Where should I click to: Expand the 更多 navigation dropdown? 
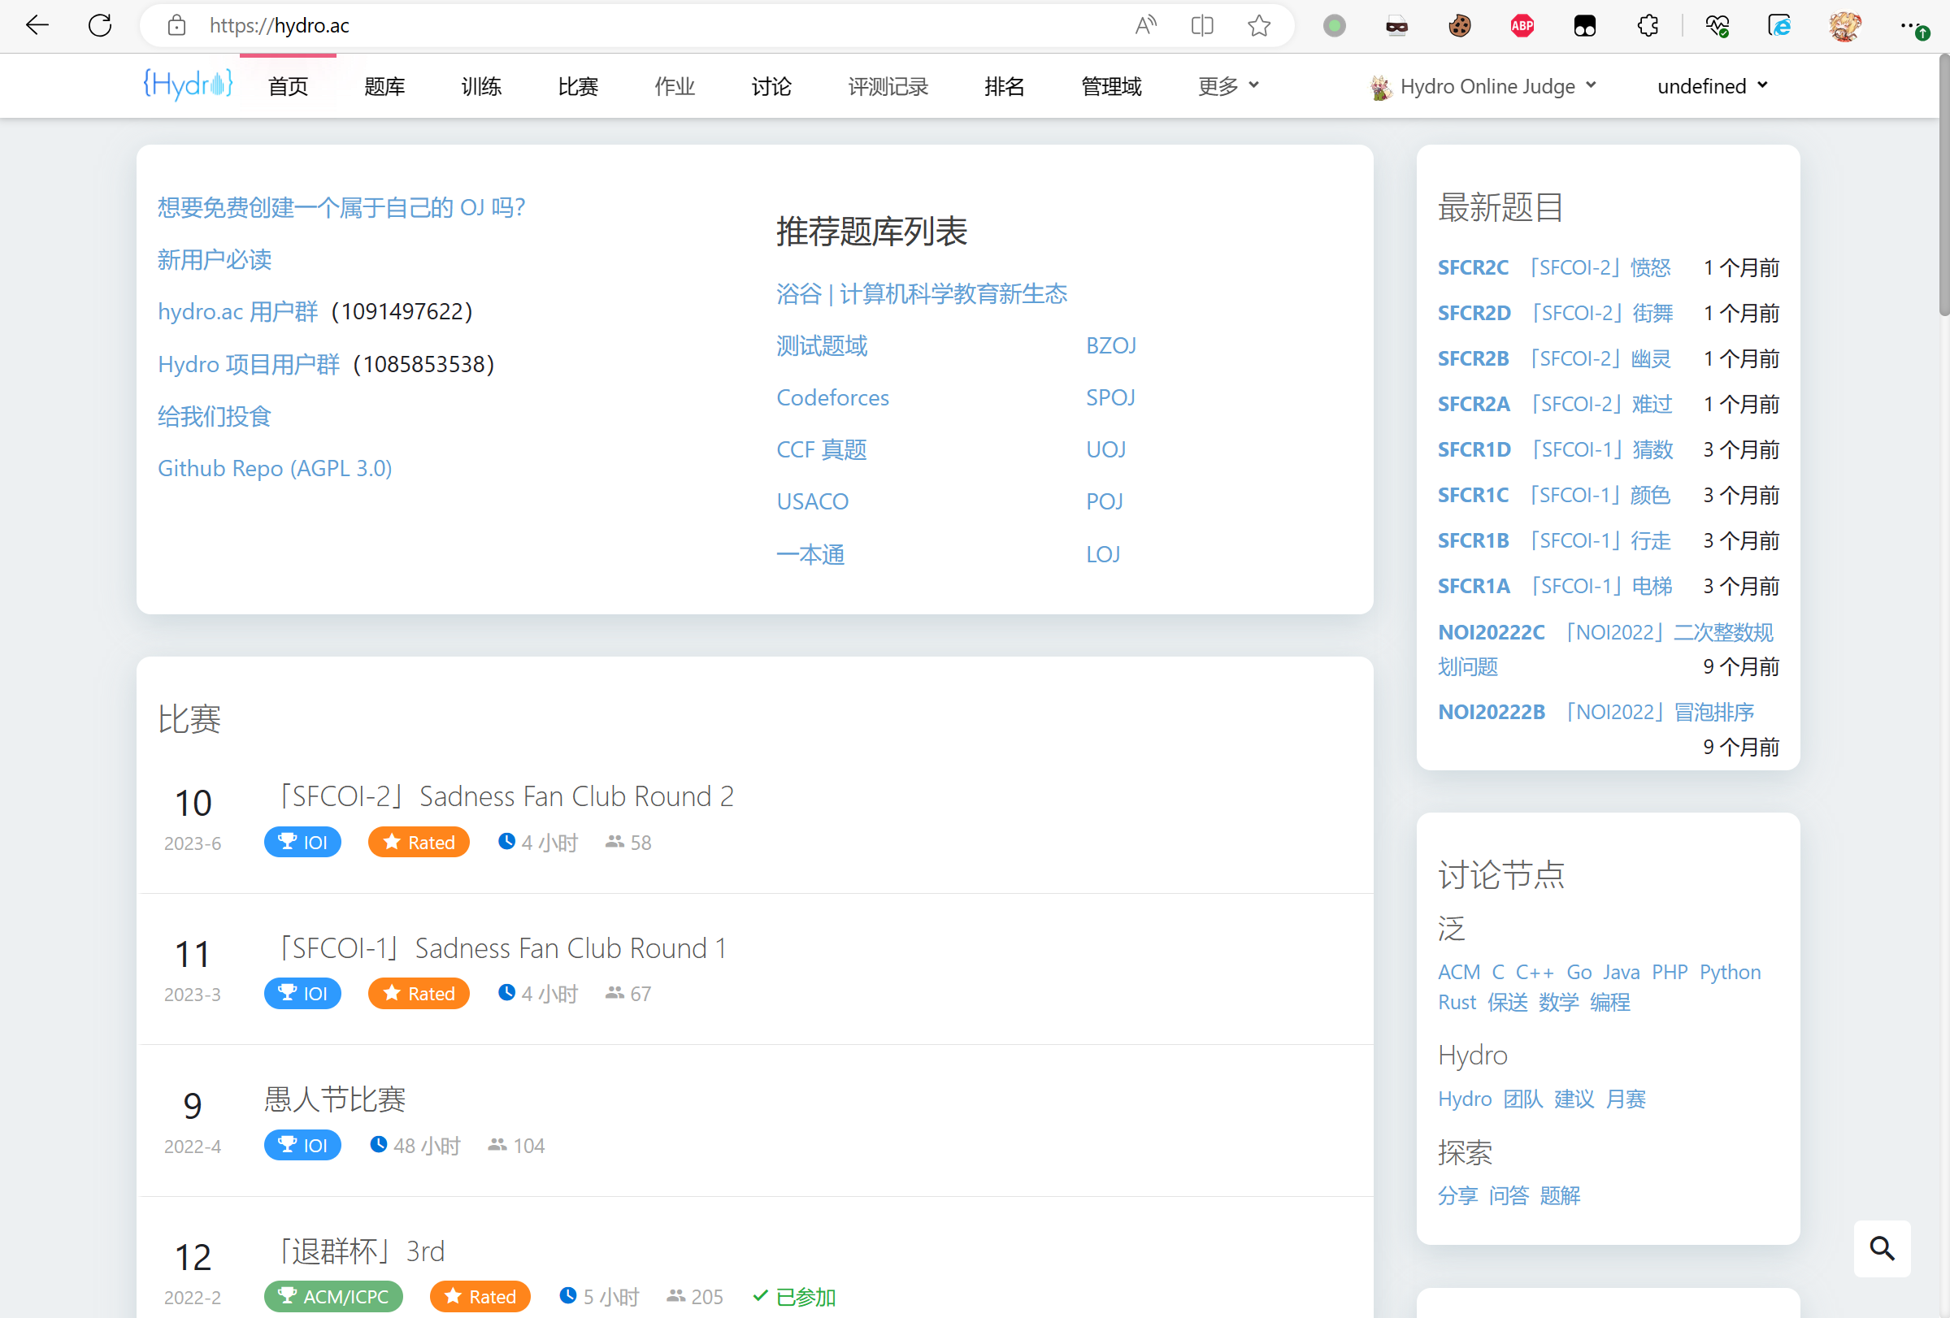click(1227, 85)
